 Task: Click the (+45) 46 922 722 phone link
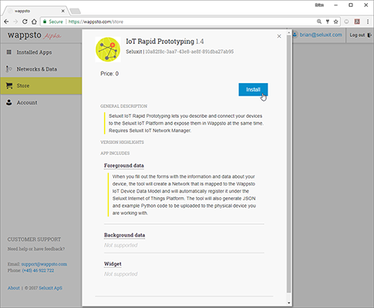pyautogui.click(x=38, y=270)
